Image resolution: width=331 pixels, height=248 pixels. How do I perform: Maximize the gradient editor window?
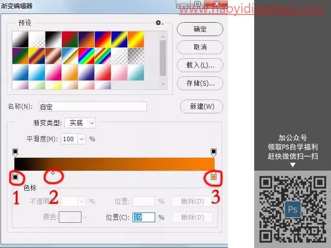(198, 4)
